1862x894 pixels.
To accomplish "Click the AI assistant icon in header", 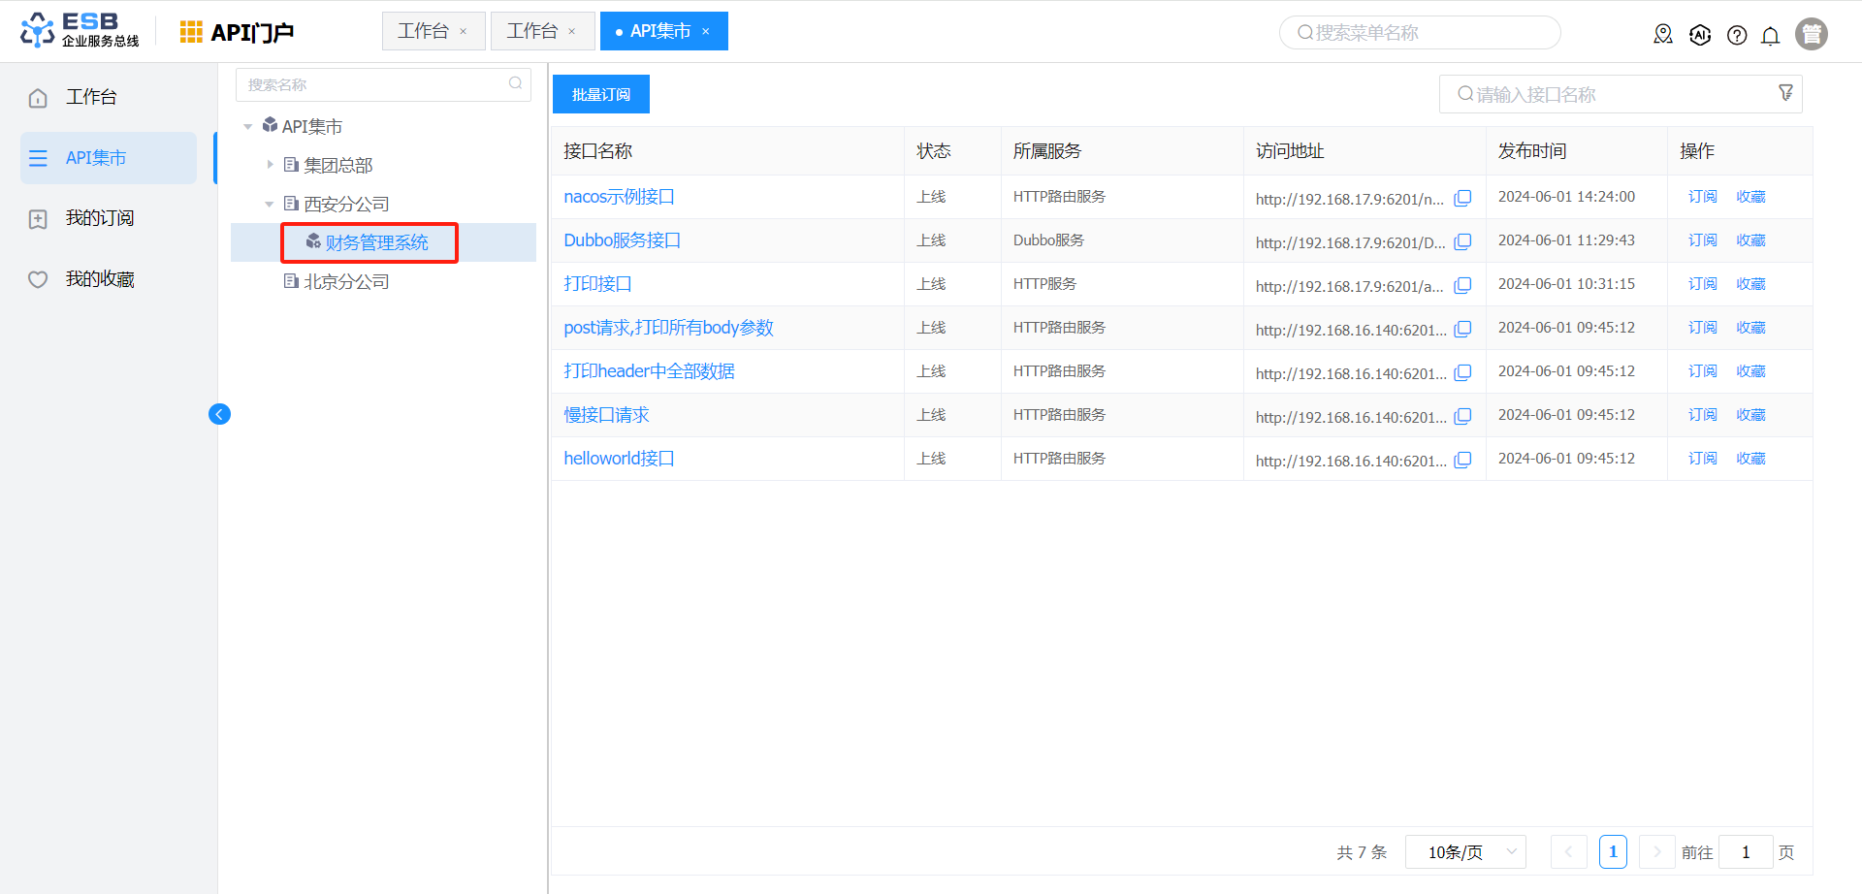I will tap(1700, 36).
